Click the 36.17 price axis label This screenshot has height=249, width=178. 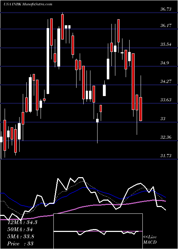pyautogui.click(x=166, y=25)
